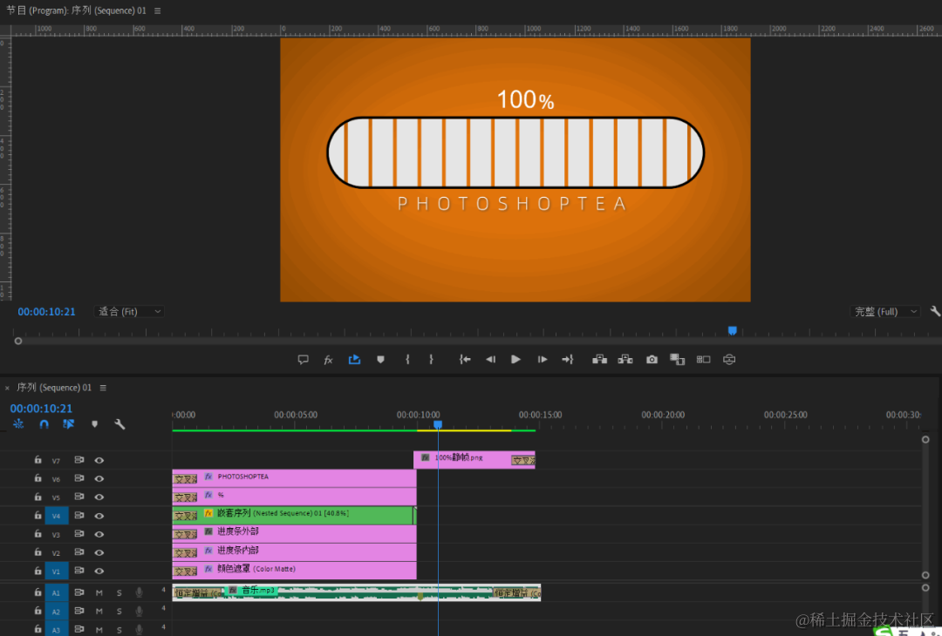Step forward one frame
The height and width of the screenshot is (636, 942).
[x=542, y=360]
